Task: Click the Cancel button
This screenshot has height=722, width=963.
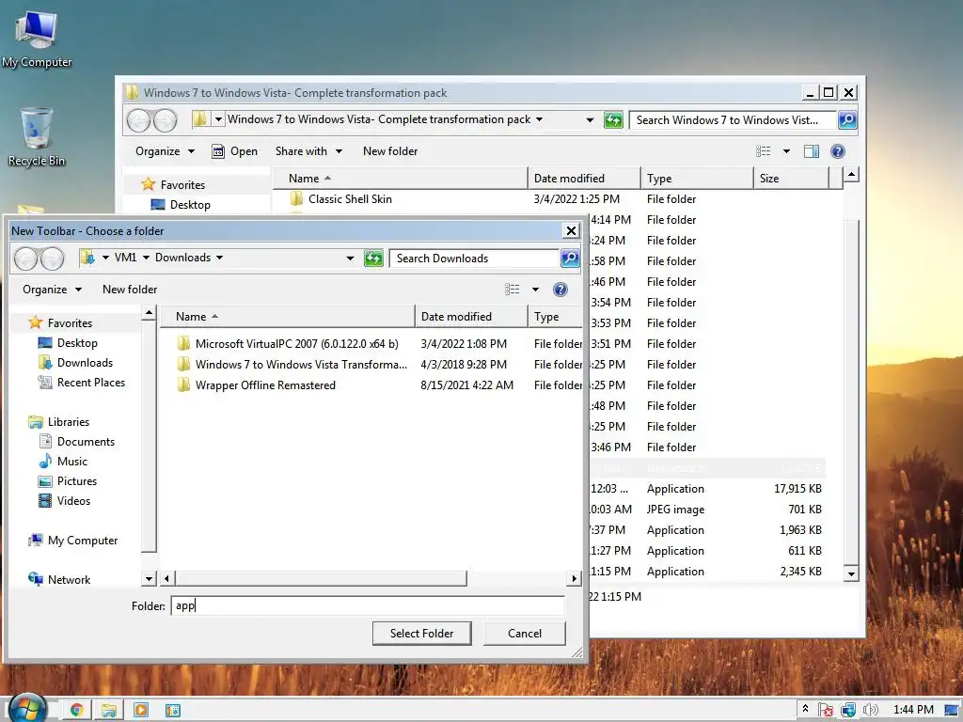Action: [525, 634]
